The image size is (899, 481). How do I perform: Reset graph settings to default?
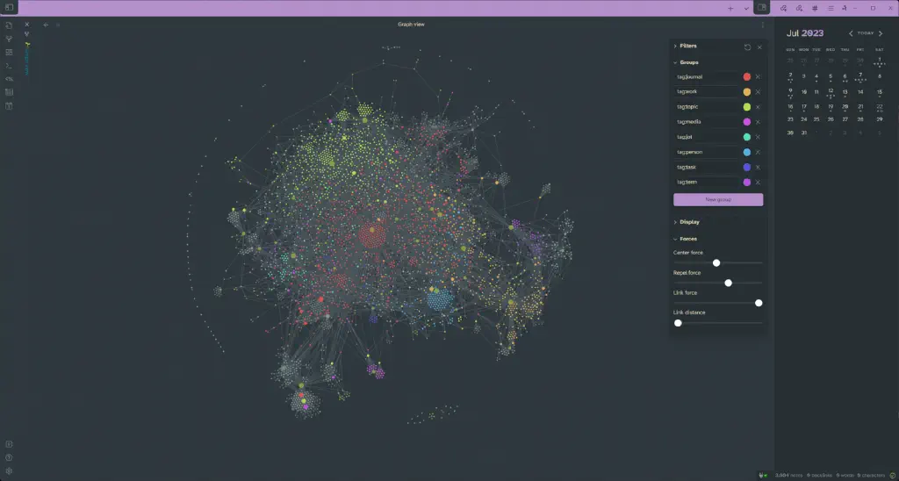click(x=748, y=47)
